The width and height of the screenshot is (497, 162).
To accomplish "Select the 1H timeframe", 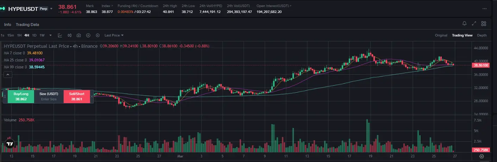I will [19, 35].
